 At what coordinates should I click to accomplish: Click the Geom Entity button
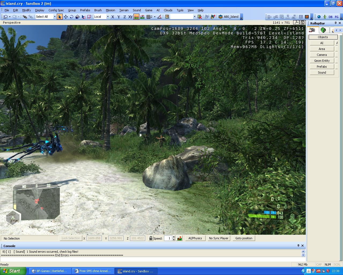click(x=322, y=61)
